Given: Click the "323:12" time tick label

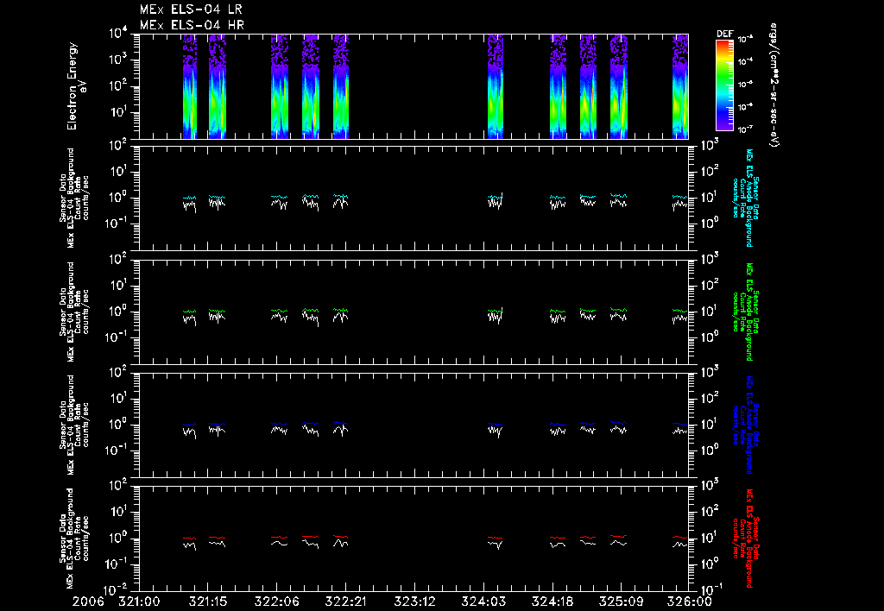Looking at the screenshot, I should (414, 602).
